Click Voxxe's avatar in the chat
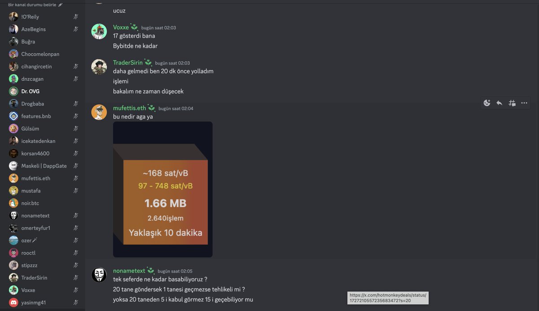Viewport: 539px width, 311px height. pos(99,31)
